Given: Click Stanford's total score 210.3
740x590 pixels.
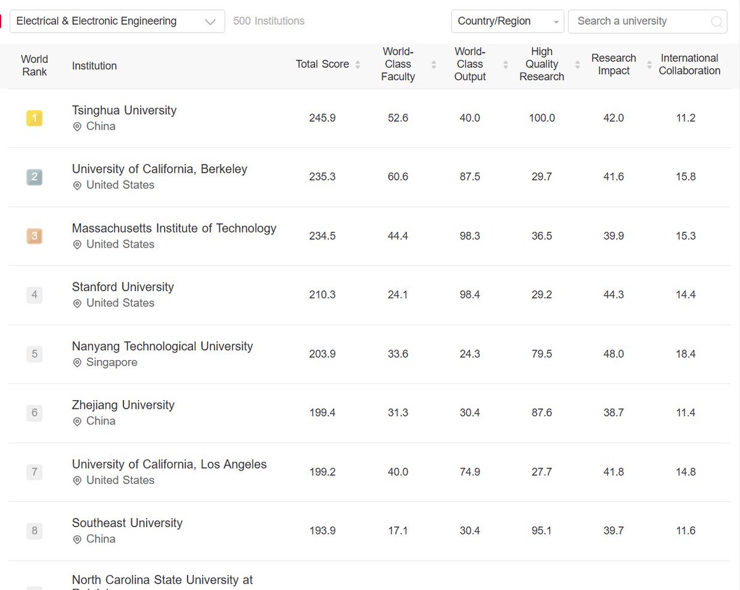Looking at the screenshot, I should pyautogui.click(x=323, y=295).
